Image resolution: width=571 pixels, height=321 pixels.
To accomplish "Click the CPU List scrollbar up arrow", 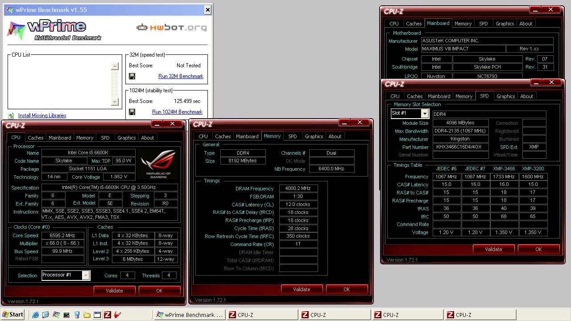I will click(115, 66).
